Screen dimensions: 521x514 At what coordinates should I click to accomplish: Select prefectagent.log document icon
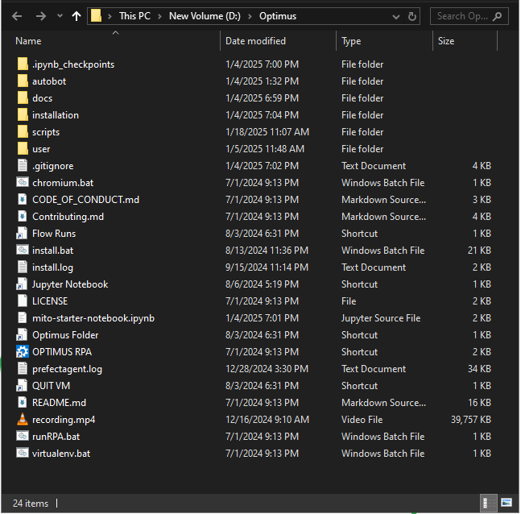(x=23, y=368)
